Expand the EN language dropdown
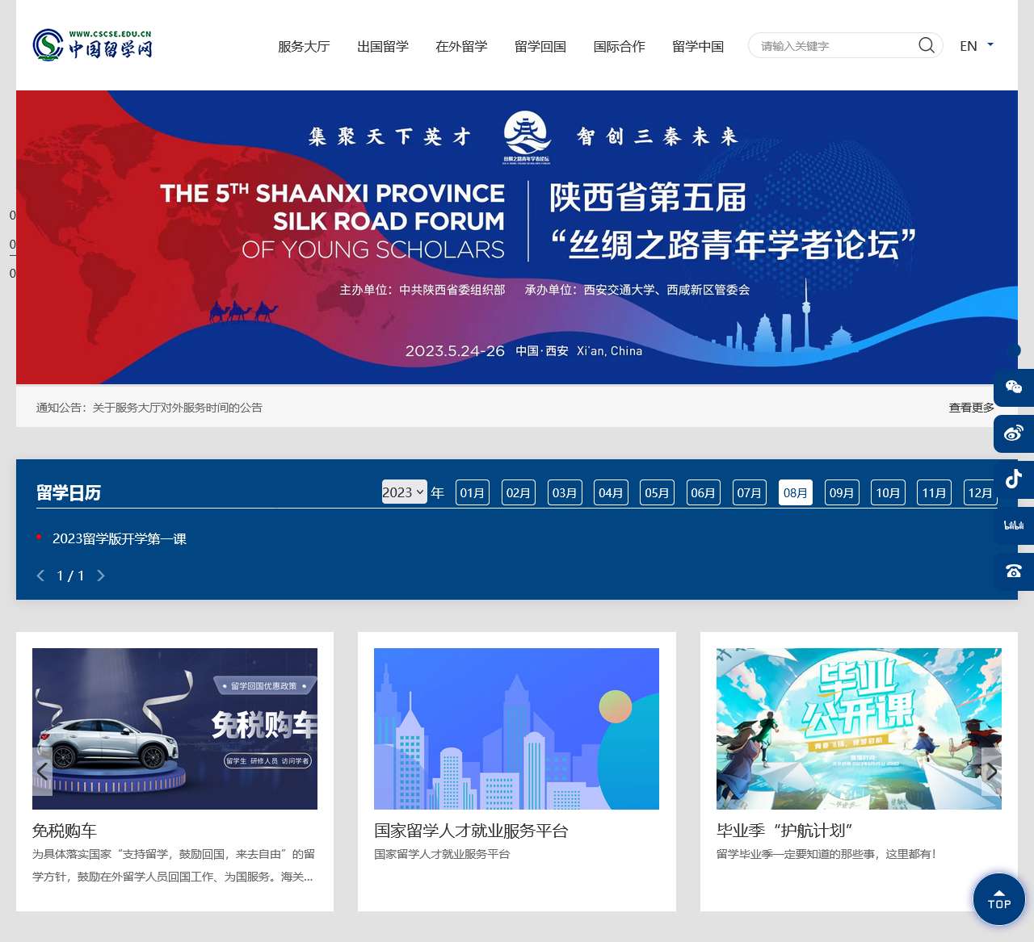The image size is (1034, 942). pyautogui.click(x=977, y=46)
